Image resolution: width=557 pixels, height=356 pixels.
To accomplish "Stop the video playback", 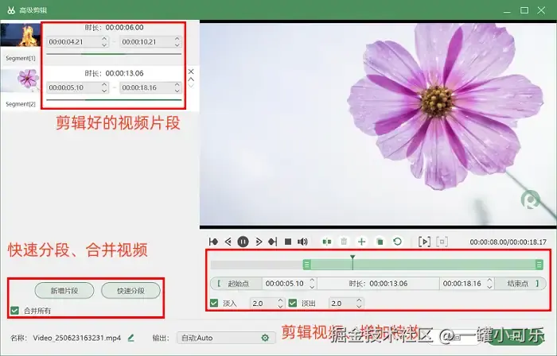I will click(x=288, y=242).
